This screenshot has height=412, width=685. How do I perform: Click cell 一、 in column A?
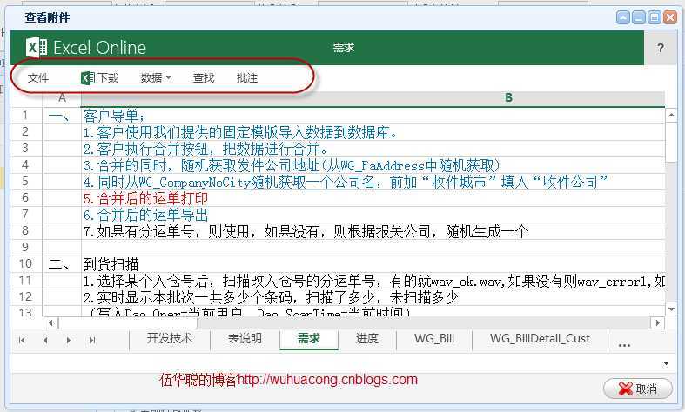[x=58, y=116]
